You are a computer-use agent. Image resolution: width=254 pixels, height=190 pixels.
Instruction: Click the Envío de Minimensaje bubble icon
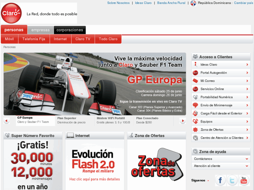195,105
